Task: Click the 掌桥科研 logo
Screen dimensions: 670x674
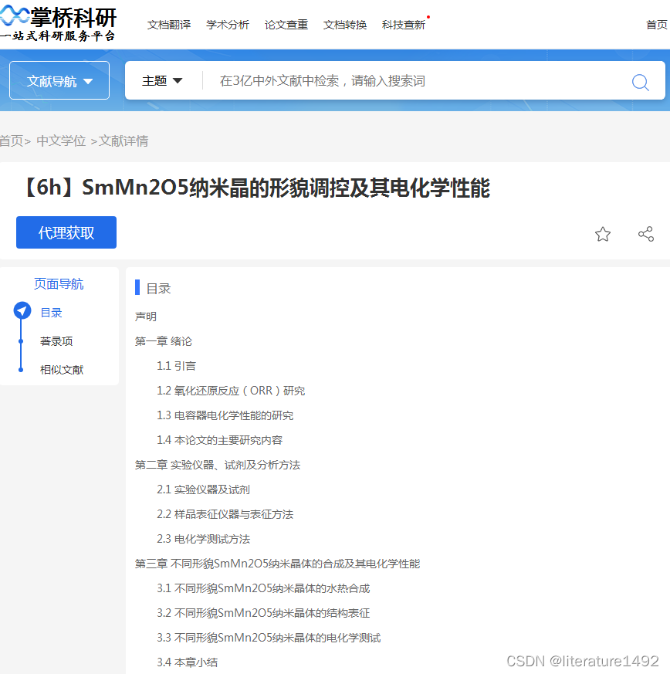Action: click(58, 23)
